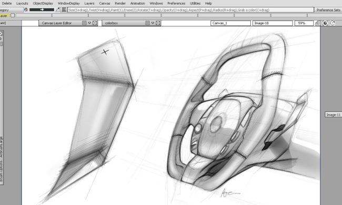
Task: Click the color wheel icon near category field
Action: pyautogui.click(x=26, y=10)
